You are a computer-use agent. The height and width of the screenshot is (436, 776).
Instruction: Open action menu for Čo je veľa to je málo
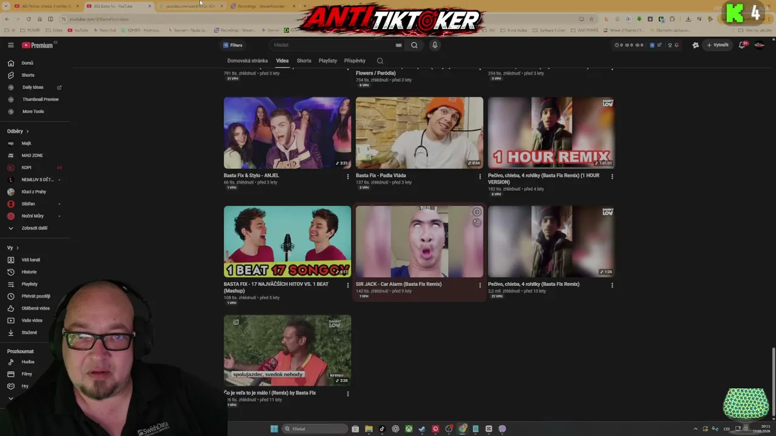[x=347, y=394]
